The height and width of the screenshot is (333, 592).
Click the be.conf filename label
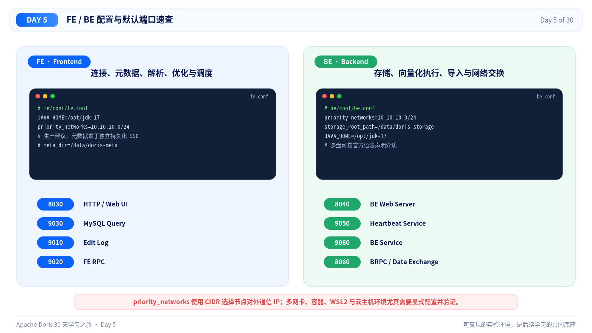click(x=546, y=97)
